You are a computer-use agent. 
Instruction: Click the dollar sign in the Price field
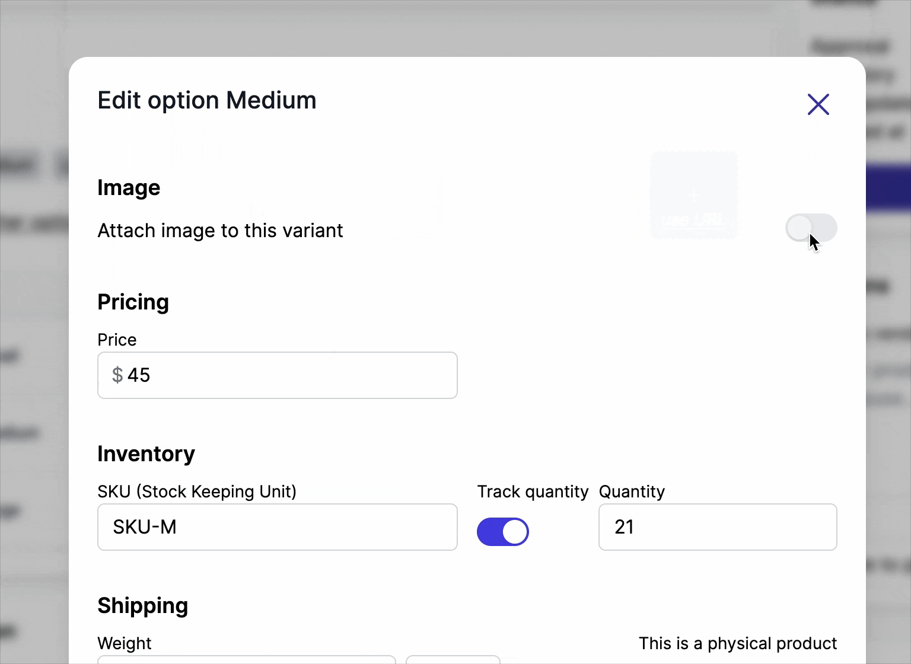coord(117,375)
